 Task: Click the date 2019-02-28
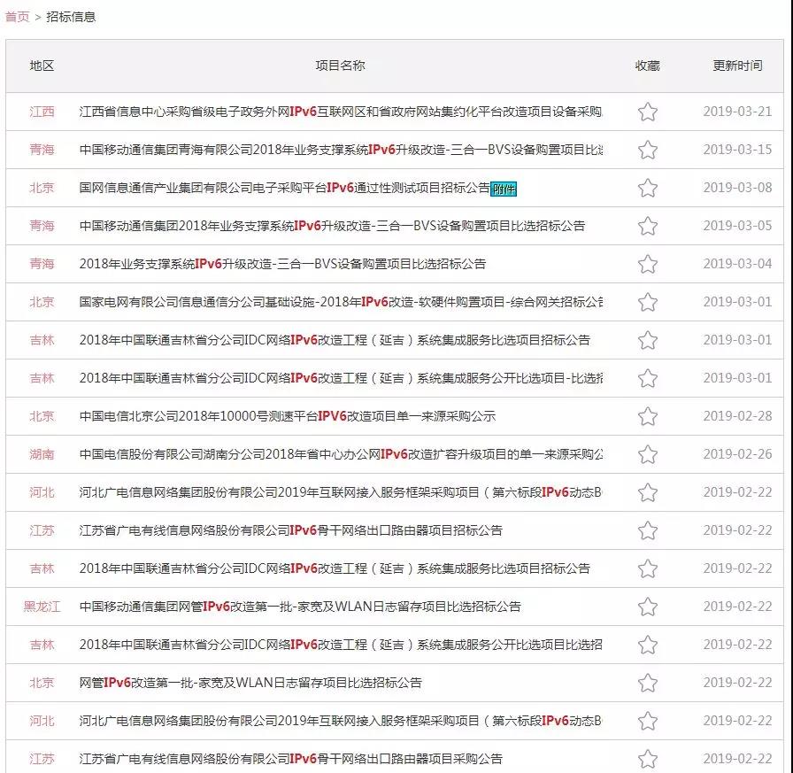(x=737, y=416)
